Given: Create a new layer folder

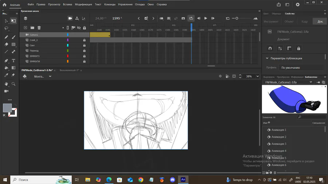Looking at the screenshot, I should (32, 28).
